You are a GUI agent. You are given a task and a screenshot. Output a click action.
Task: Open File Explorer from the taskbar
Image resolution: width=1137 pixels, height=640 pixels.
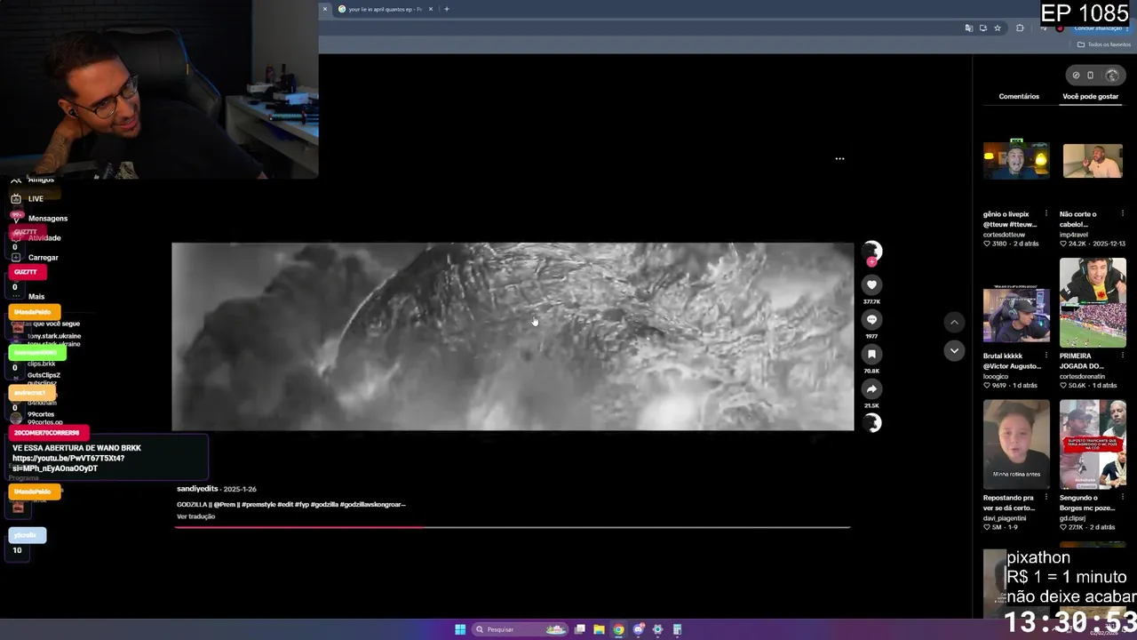[599, 629]
